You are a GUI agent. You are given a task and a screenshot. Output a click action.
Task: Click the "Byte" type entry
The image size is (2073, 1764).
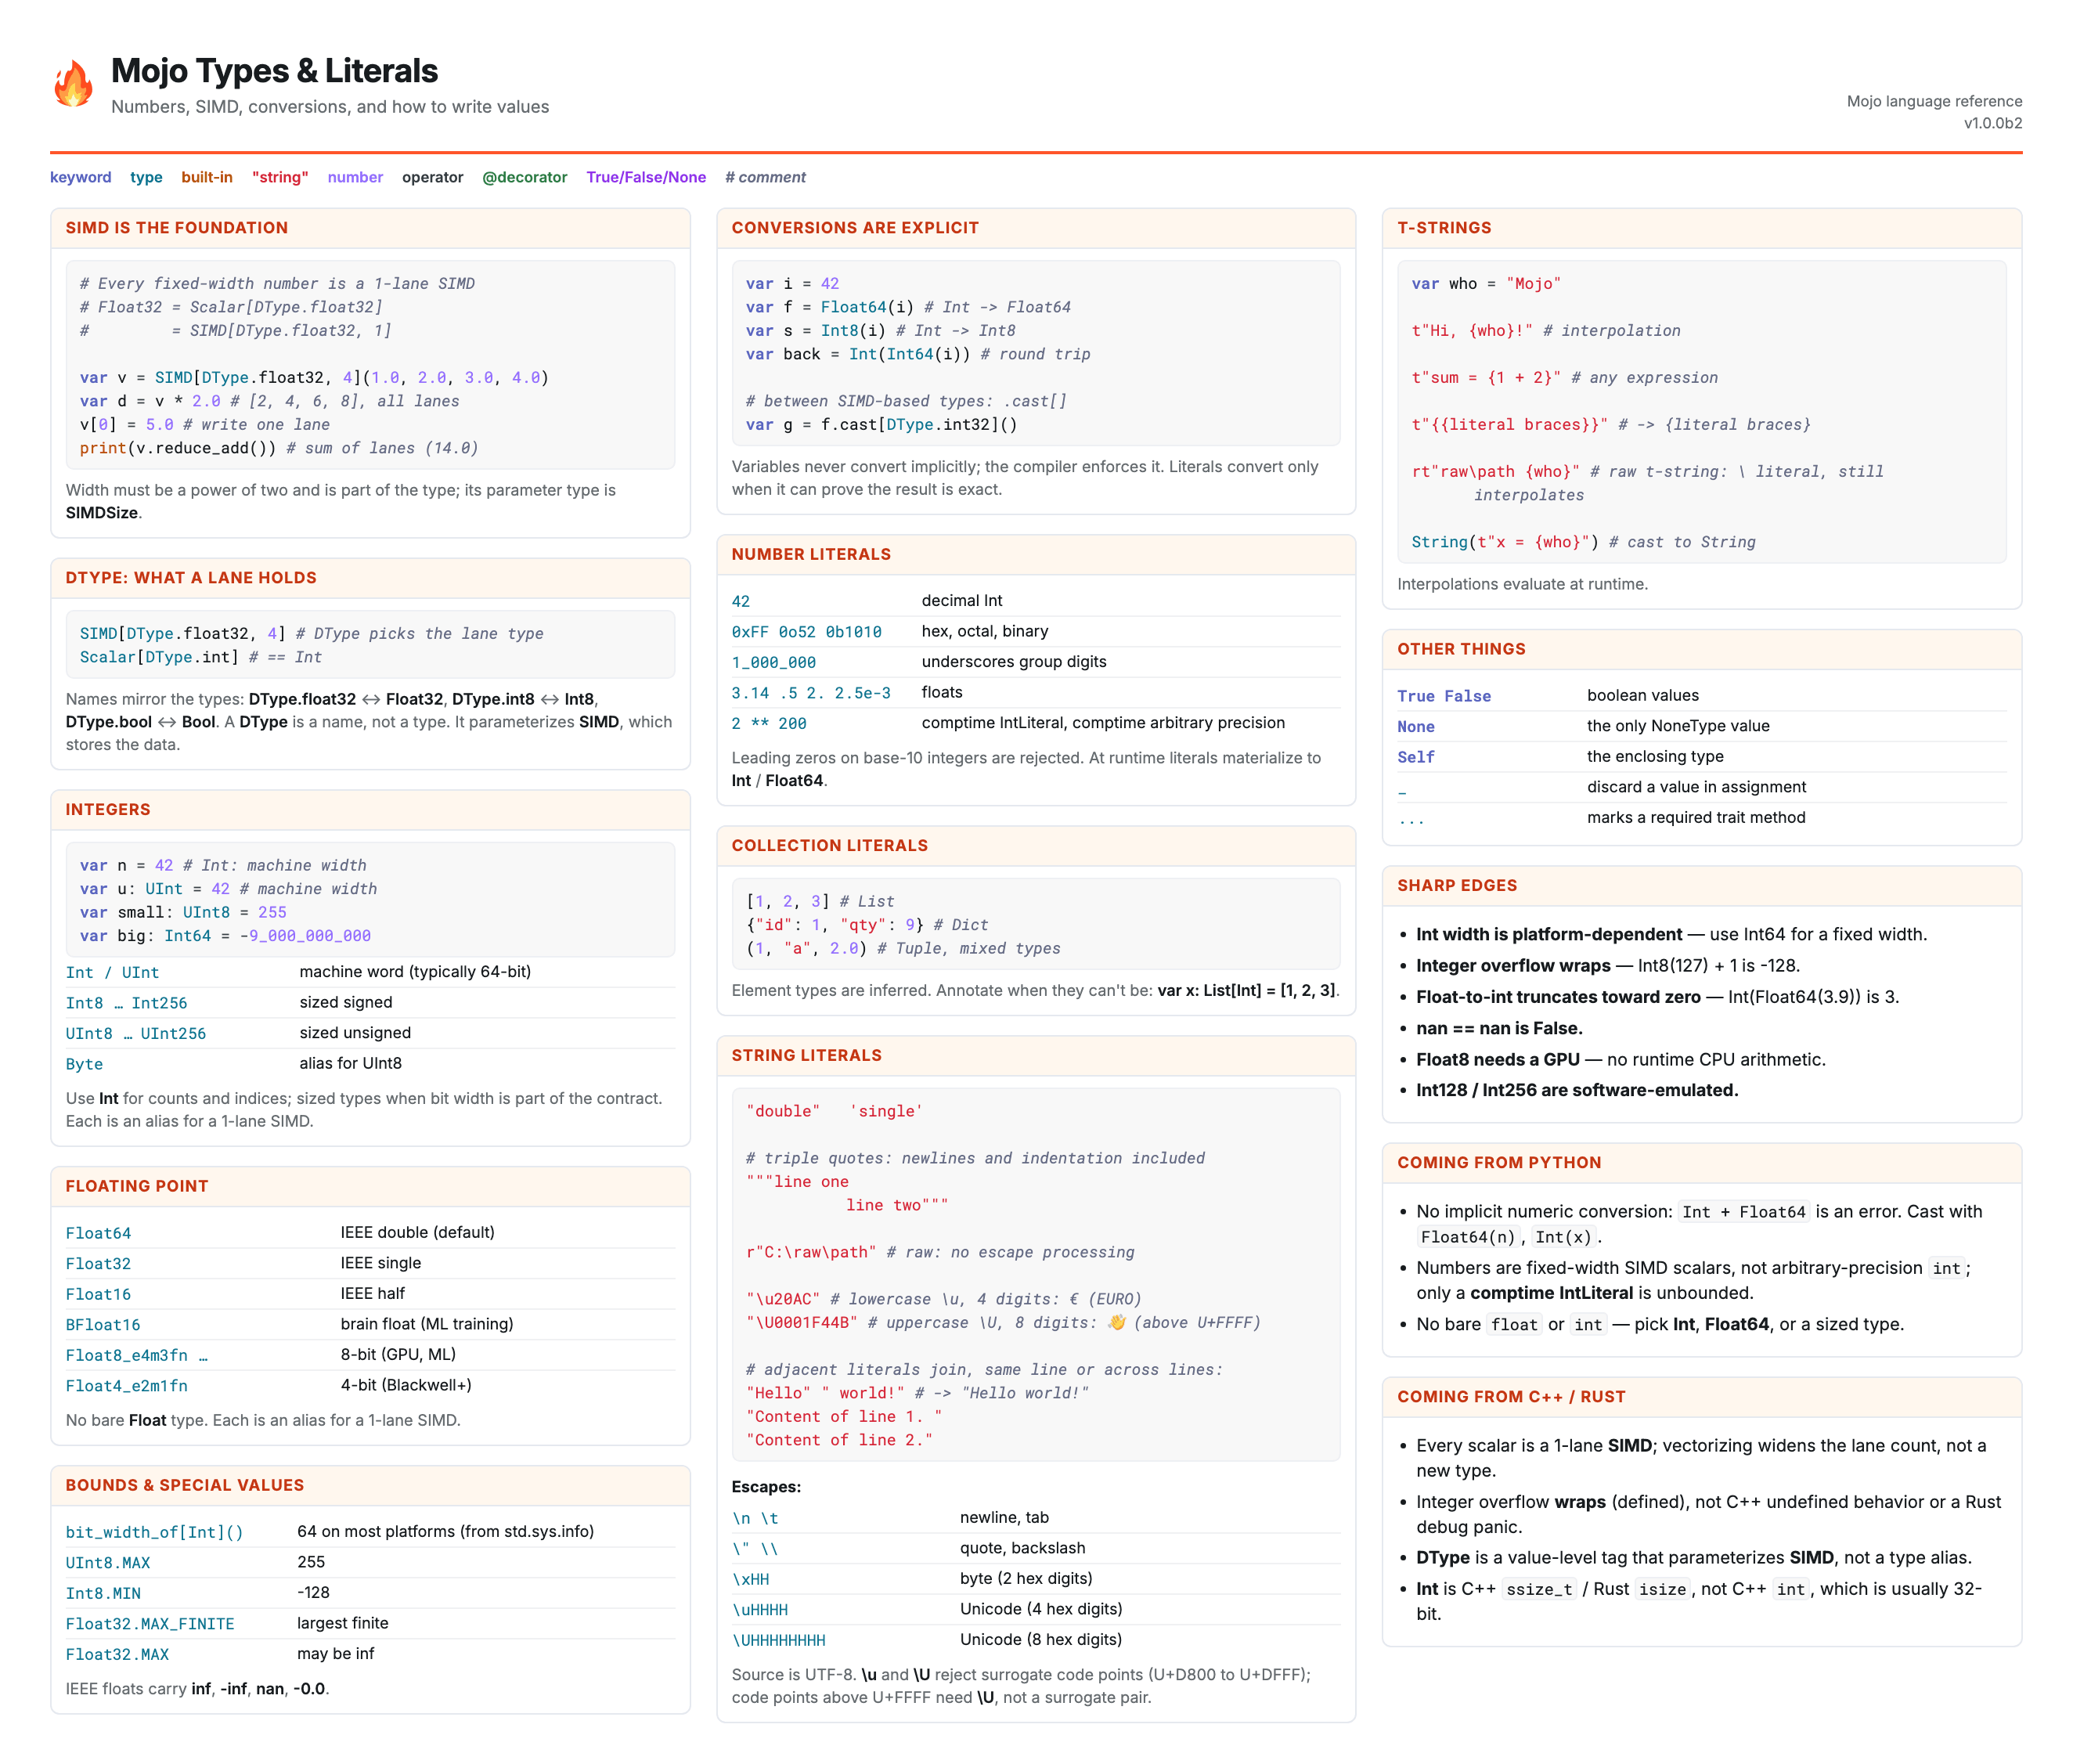point(84,1064)
